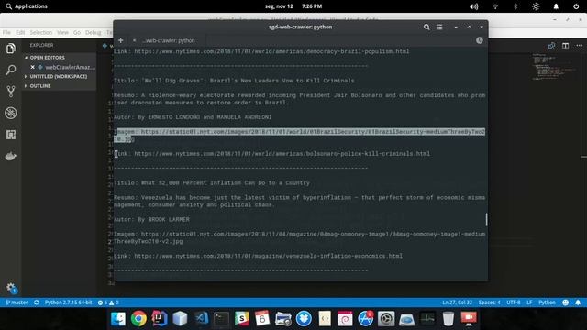
Task: Click the LF end-of-line selector
Action: tap(529, 302)
